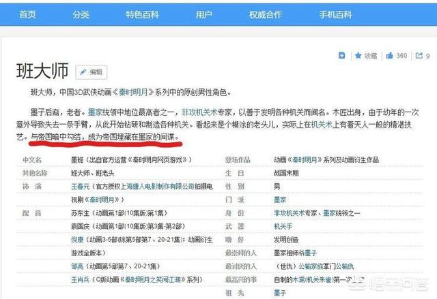Click the blue plus document icon

point(341,56)
